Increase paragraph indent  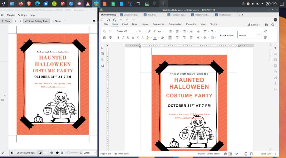[198, 31]
